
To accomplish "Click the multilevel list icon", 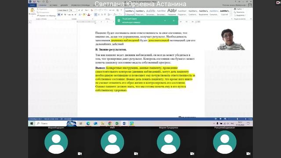I will tap(105, 10).
